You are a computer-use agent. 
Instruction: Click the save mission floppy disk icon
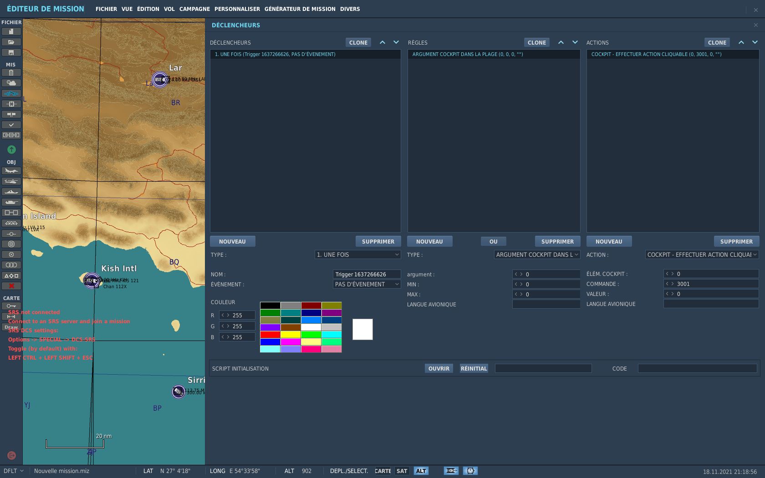tap(11, 52)
